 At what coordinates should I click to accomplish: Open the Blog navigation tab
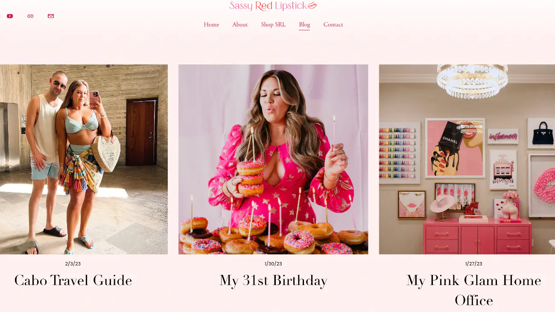click(304, 25)
